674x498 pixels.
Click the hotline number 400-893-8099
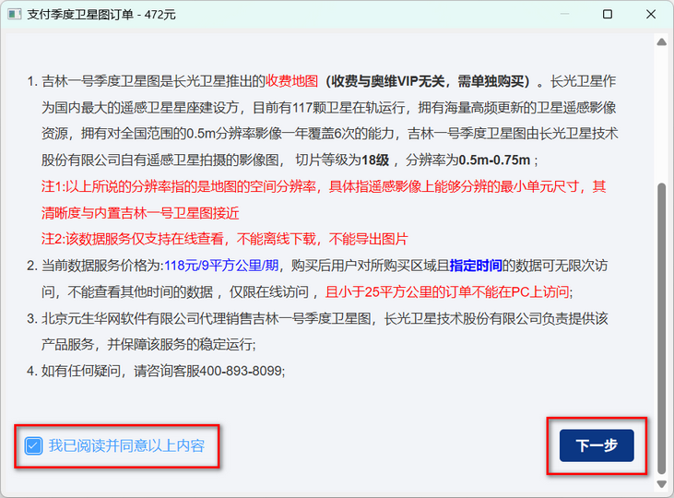point(241,371)
